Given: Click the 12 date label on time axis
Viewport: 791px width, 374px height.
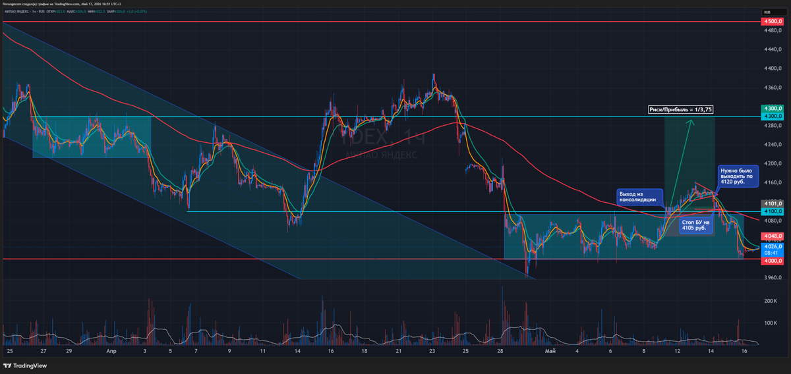Looking at the screenshot, I should (677, 352).
